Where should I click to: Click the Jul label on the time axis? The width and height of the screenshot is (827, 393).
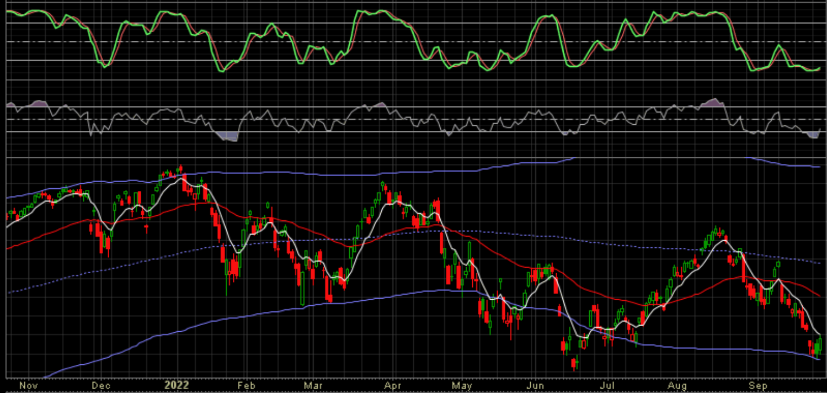pos(607,385)
